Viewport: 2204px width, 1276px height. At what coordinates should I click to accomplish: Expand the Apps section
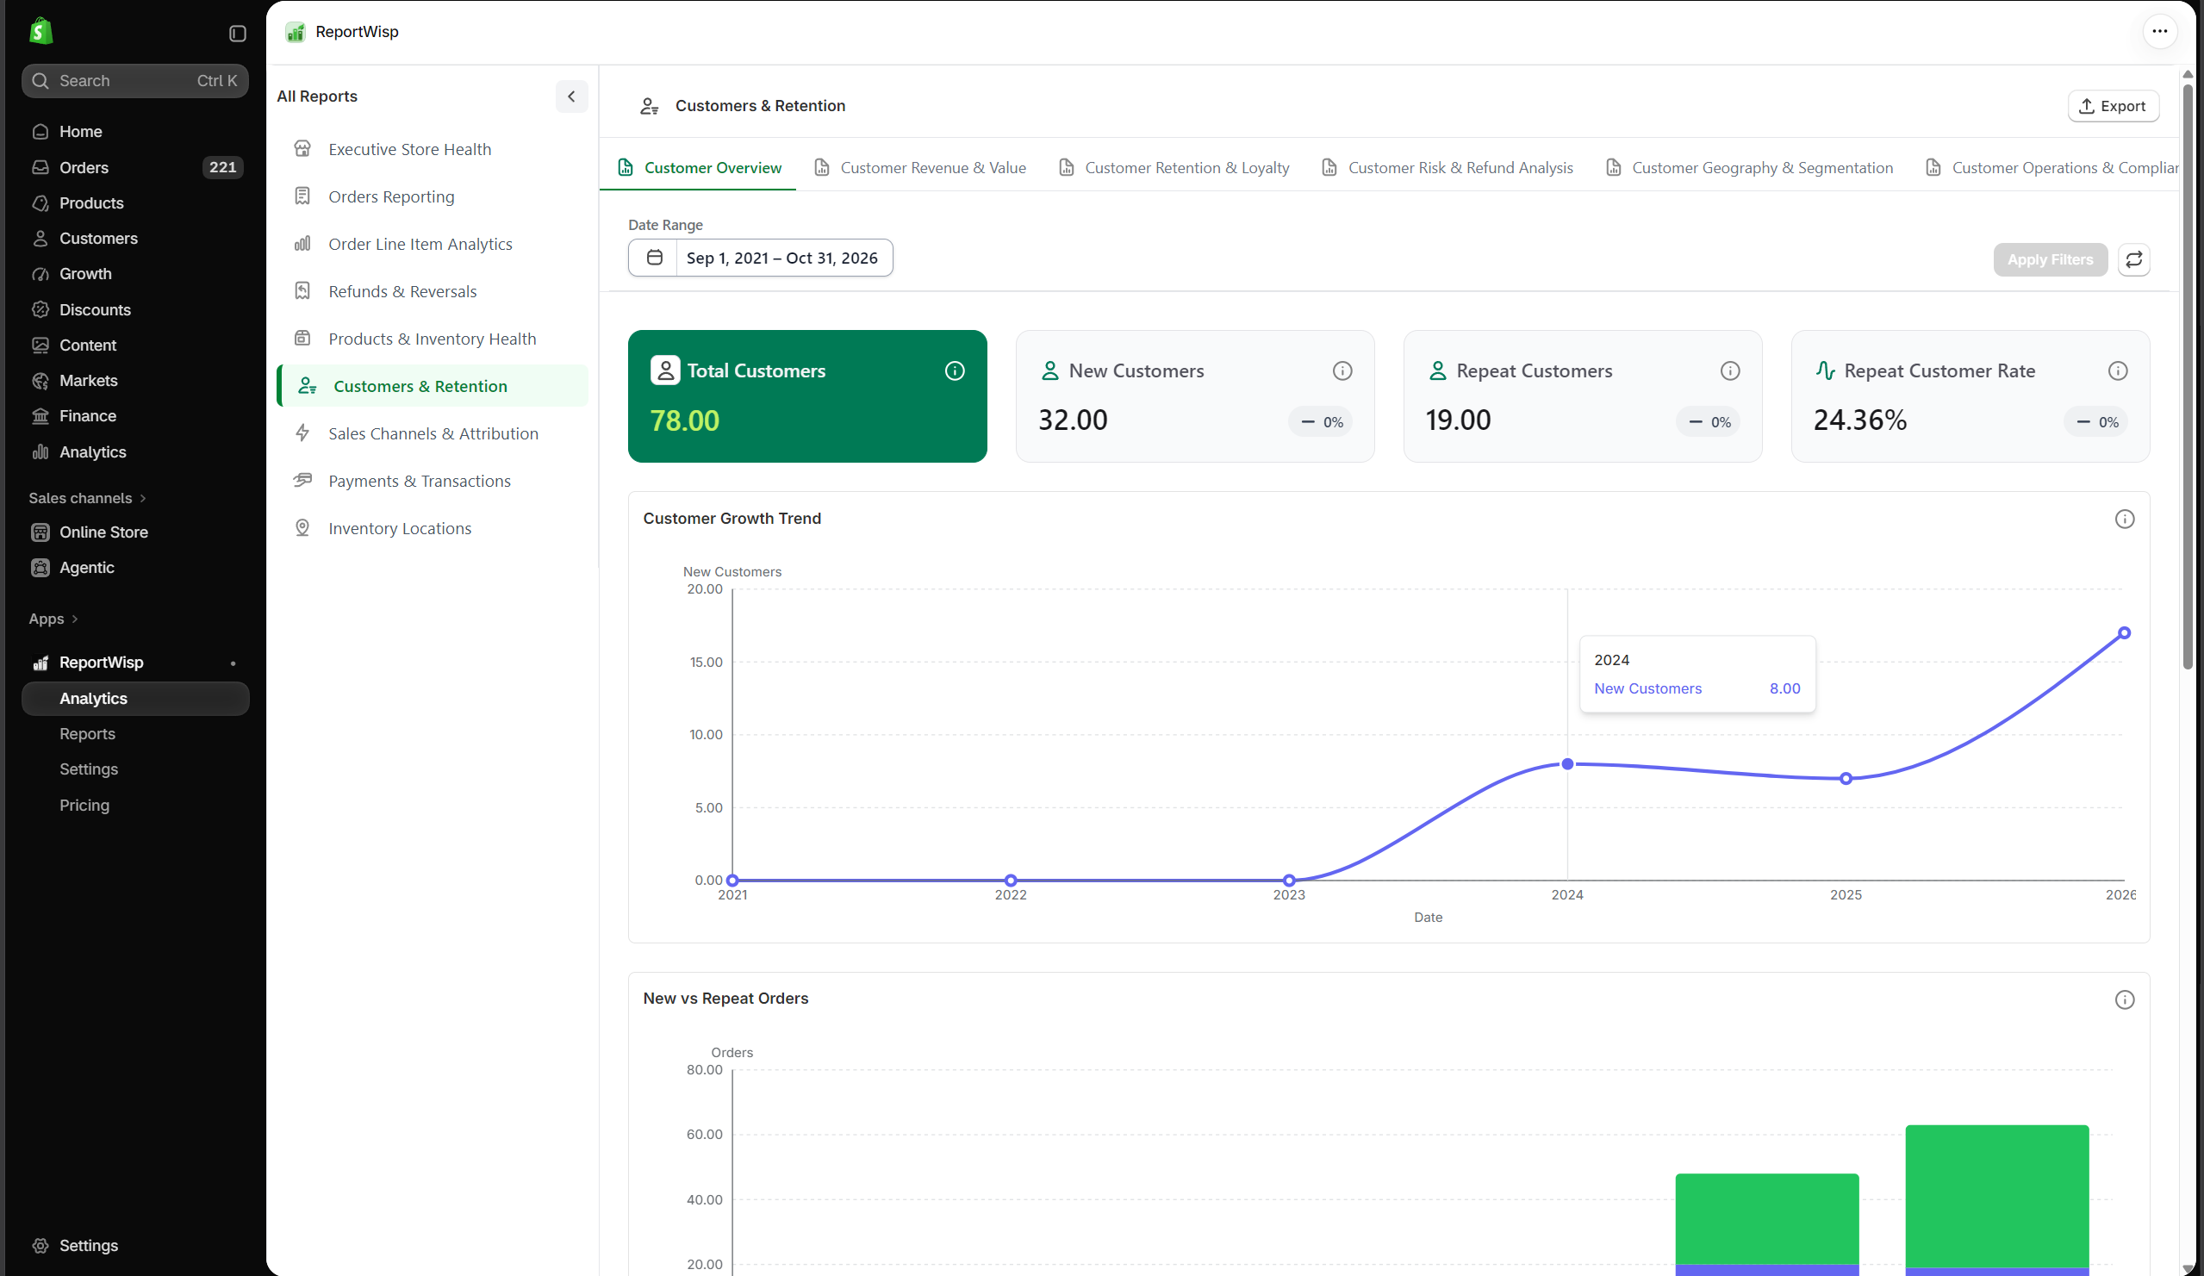click(53, 619)
